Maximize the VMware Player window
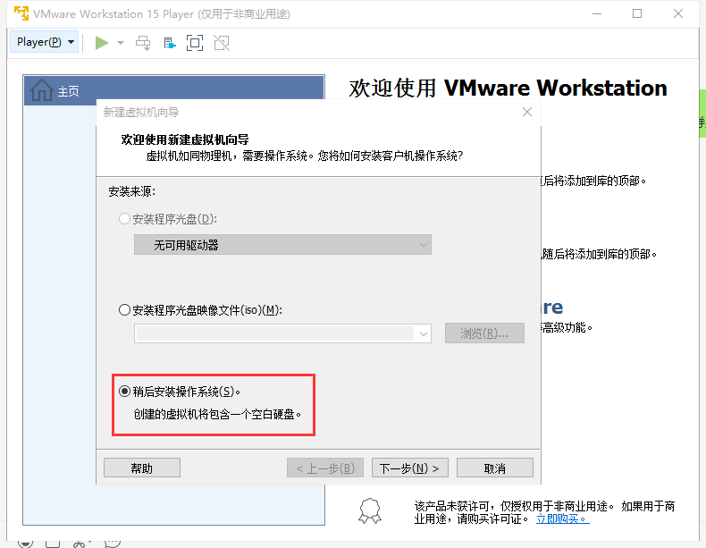The width and height of the screenshot is (706, 548). point(637,14)
